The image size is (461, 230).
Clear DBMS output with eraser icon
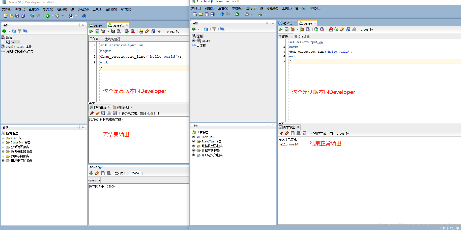[x=97, y=173]
